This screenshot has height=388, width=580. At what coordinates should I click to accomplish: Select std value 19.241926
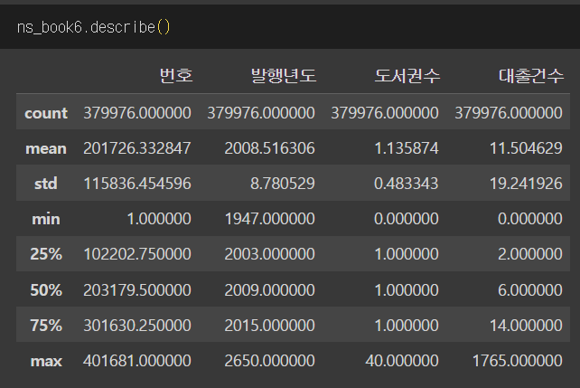(x=526, y=184)
